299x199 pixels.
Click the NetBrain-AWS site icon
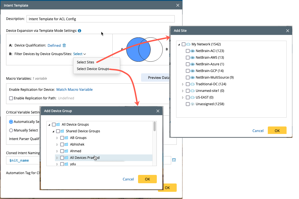click(x=192, y=58)
